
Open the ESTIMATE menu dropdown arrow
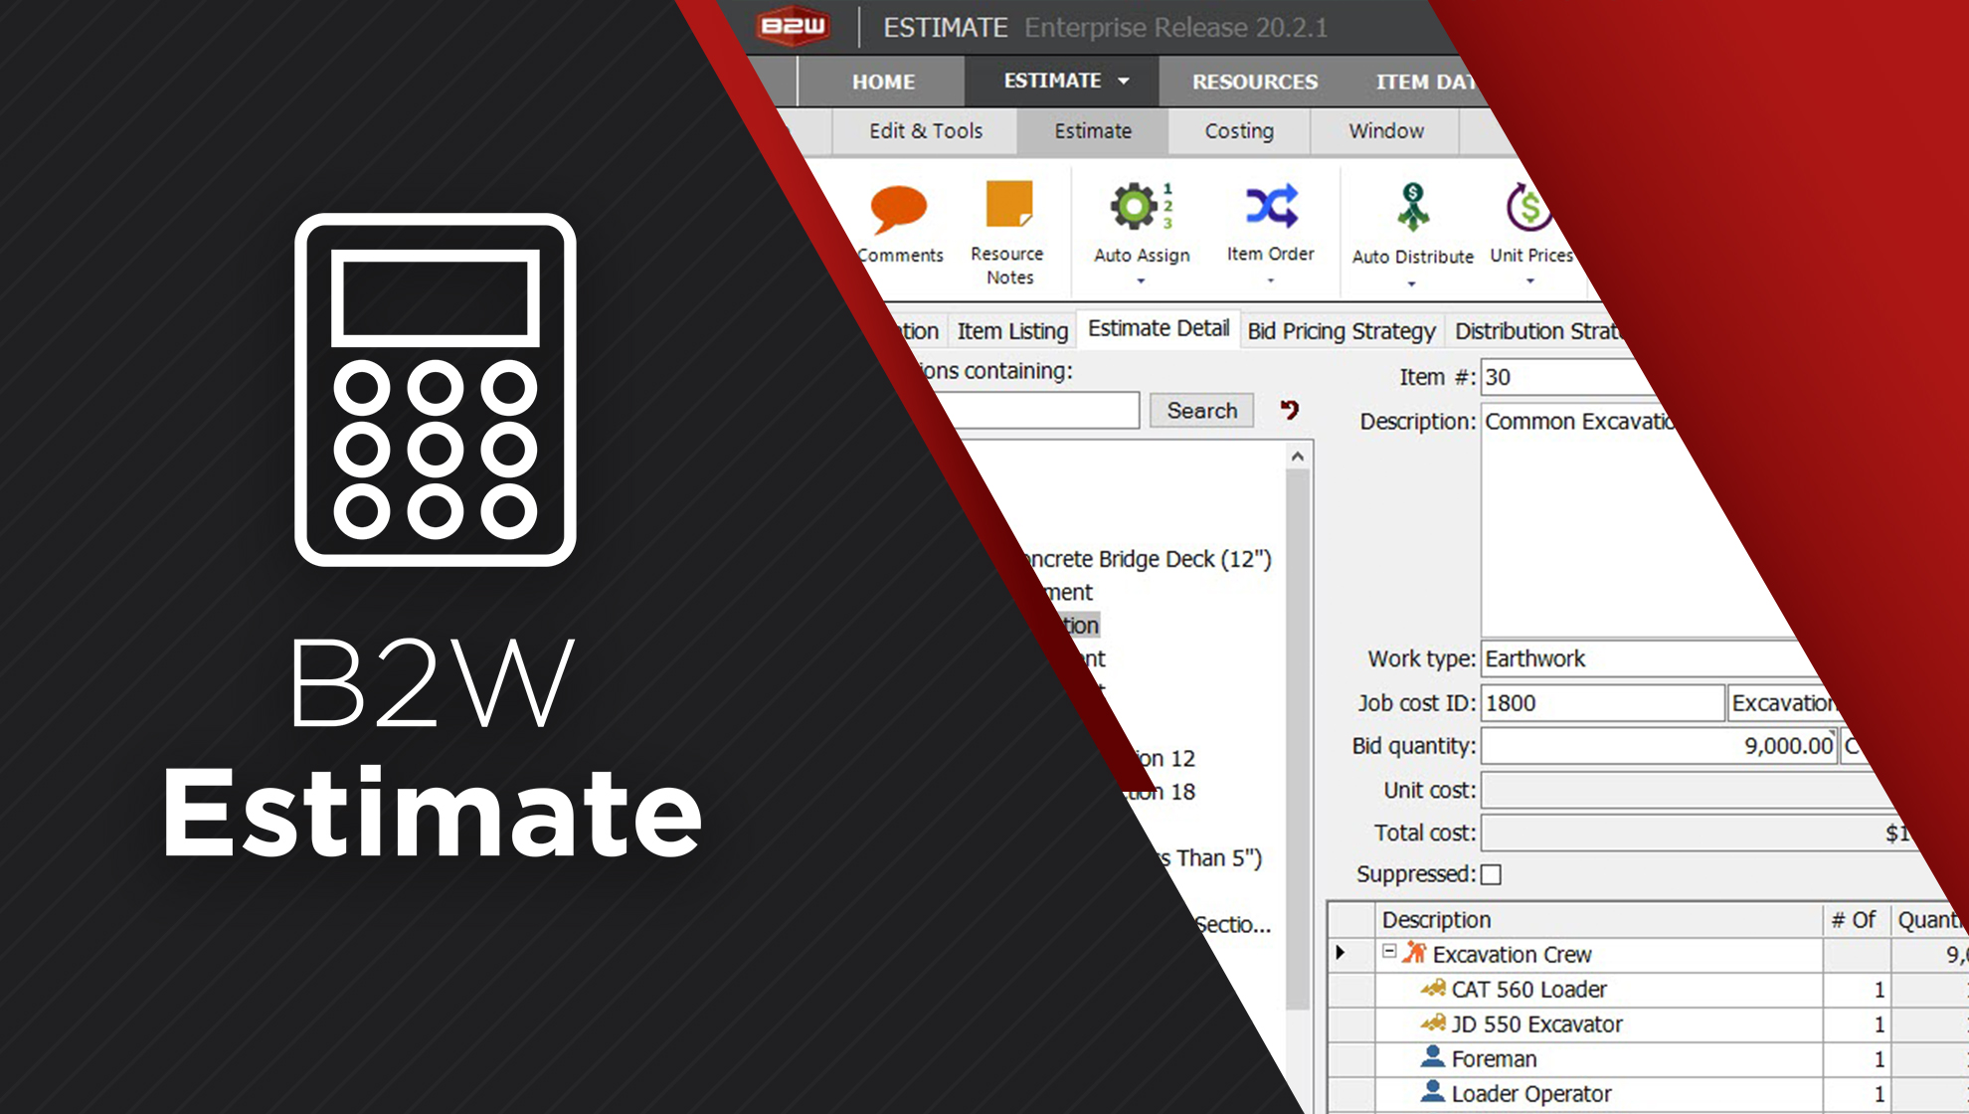(x=1124, y=81)
